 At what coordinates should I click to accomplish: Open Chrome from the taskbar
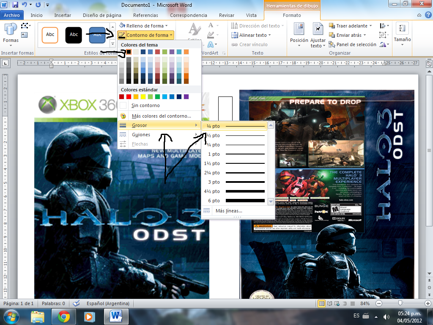64,317
